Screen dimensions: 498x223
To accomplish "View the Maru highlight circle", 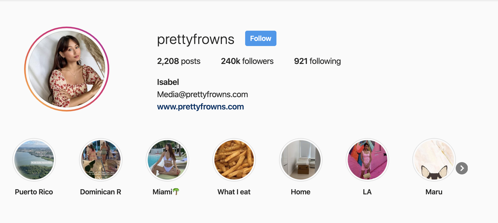I will (x=434, y=160).
